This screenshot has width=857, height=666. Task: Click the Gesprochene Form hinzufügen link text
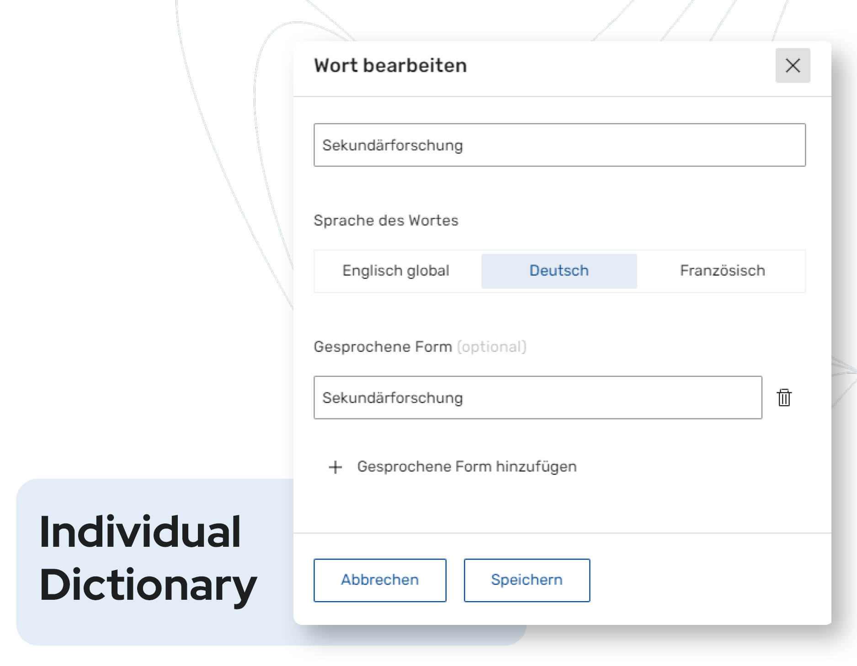pos(467,467)
